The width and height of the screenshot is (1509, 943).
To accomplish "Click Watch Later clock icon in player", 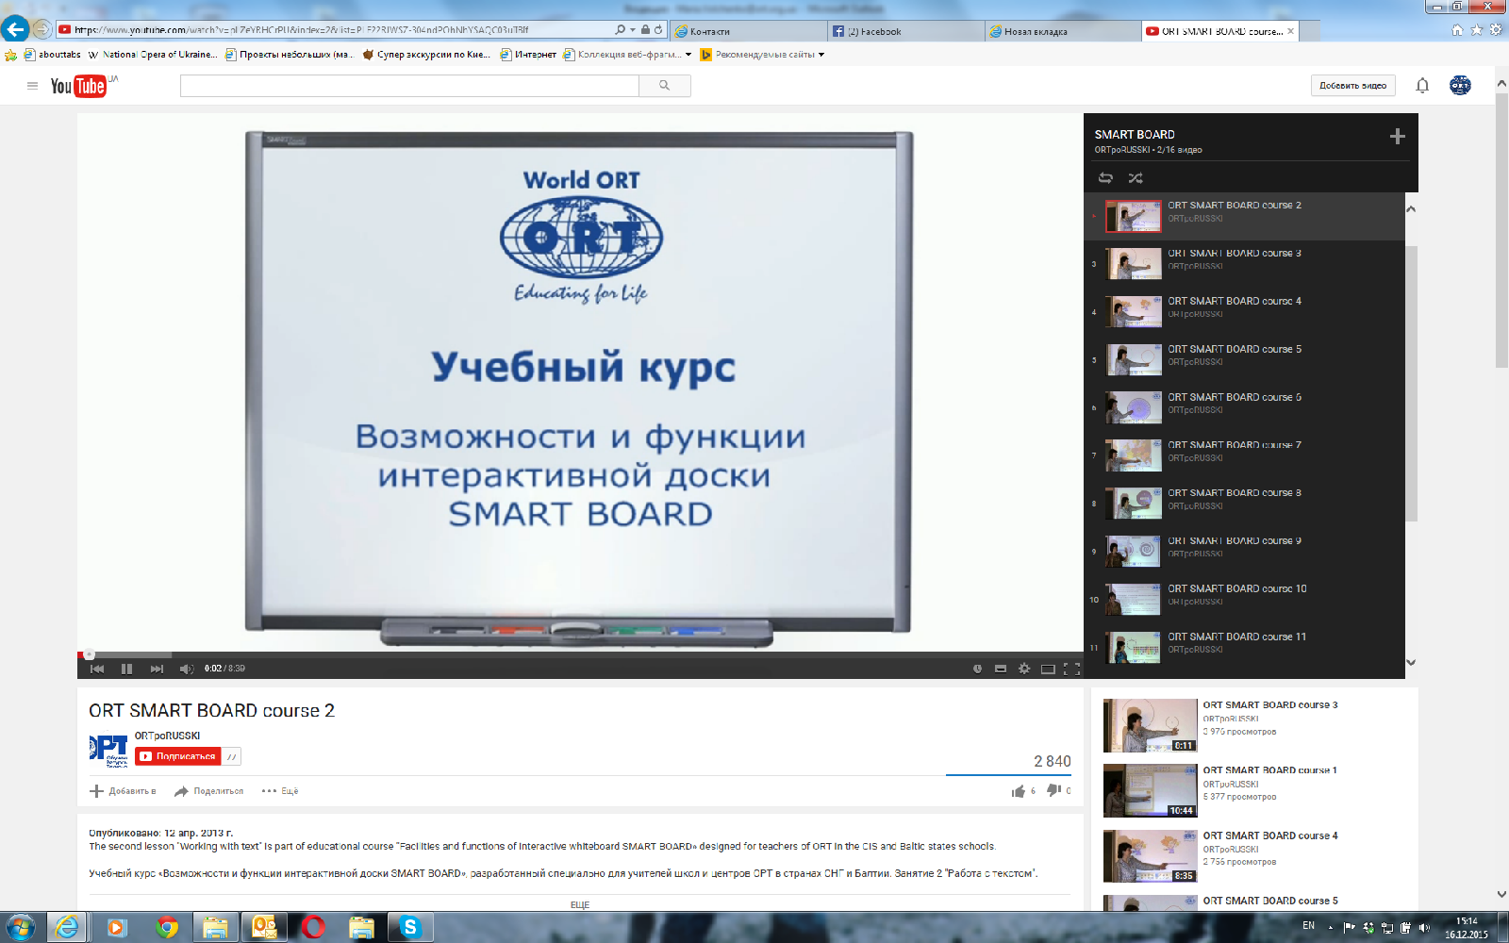I will pos(977,669).
